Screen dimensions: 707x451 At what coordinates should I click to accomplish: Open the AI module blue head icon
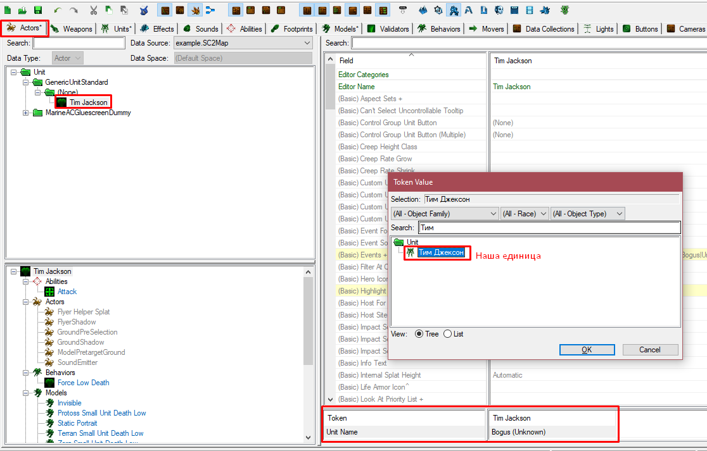coord(499,10)
